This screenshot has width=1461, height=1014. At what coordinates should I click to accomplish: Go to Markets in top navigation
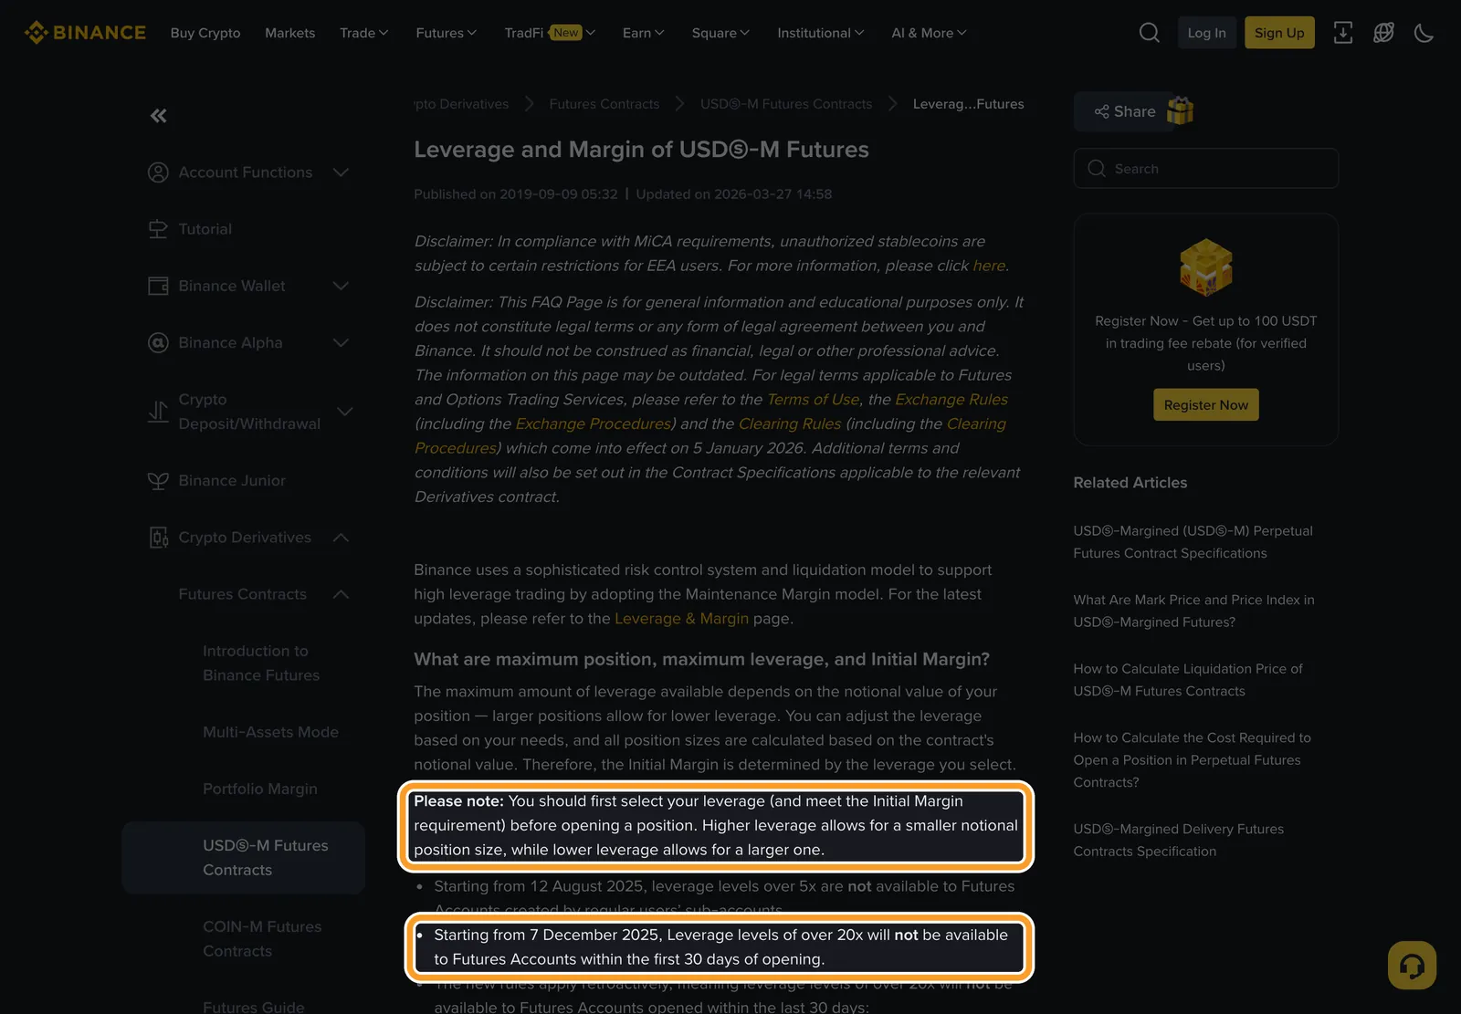point(289,33)
